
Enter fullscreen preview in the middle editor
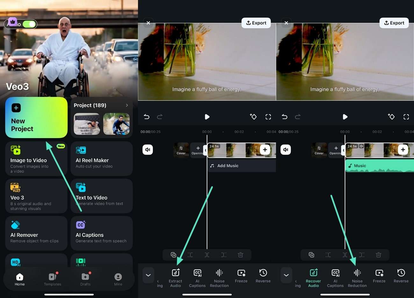[x=268, y=117]
